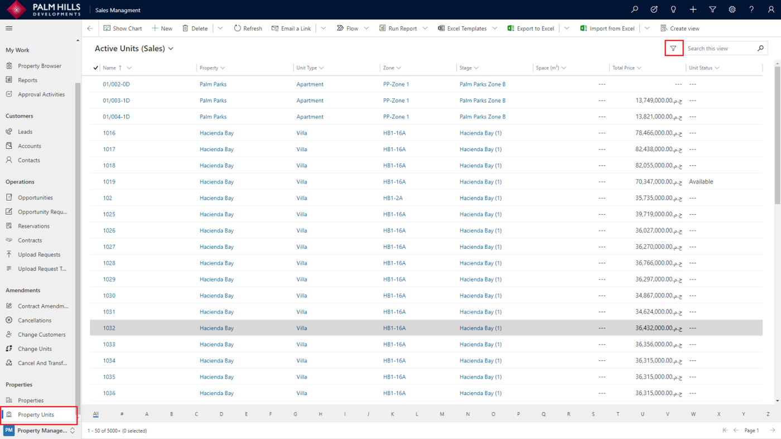This screenshot has width=781, height=439.
Task: Open Property Browser in sidebar
Action: click(x=40, y=66)
